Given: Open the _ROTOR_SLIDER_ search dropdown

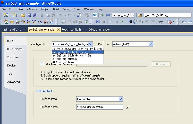Looking at the screenshot, I should tap(190, 15).
